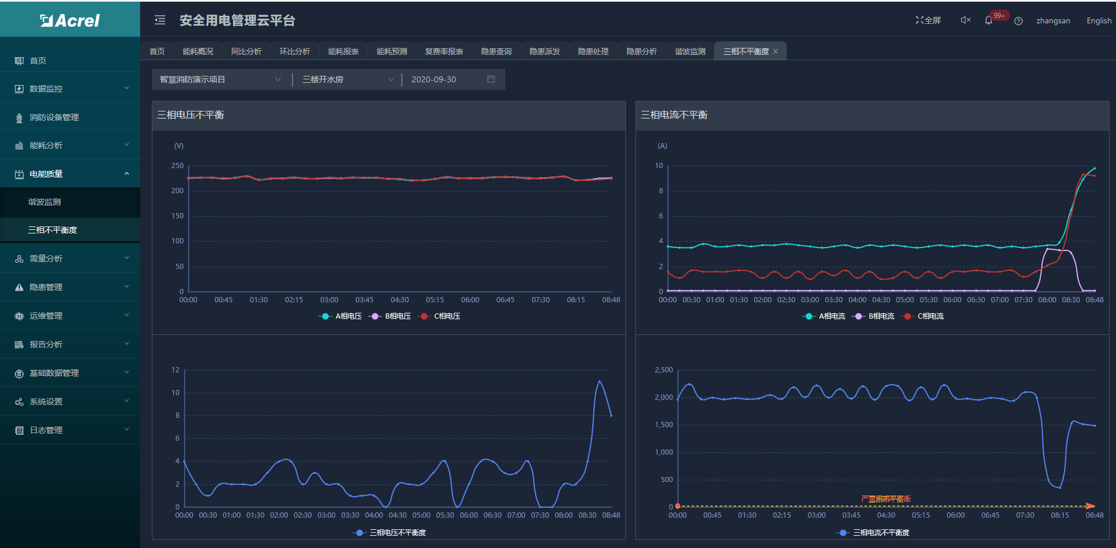Image resolution: width=1116 pixels, height=548 pixels.
Task: Toggle A相电压 series in voltage legend
Action: coord(340,316)
